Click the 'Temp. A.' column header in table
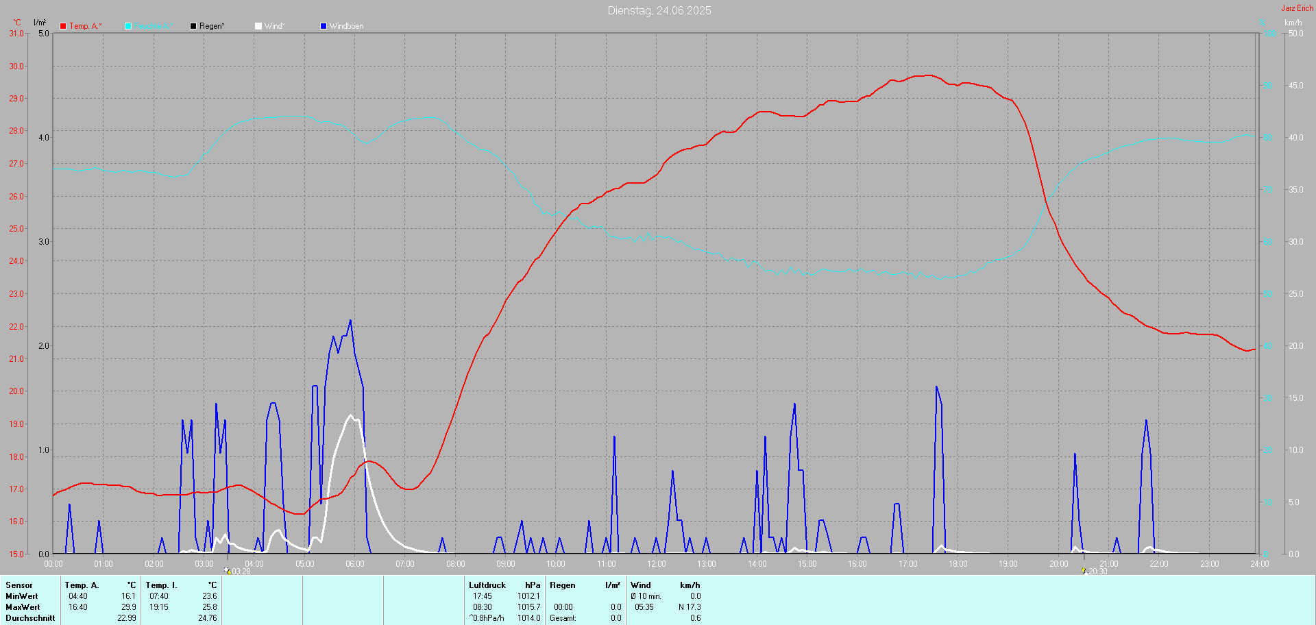Screen dimensions: 1316x625 click(82, 585)
